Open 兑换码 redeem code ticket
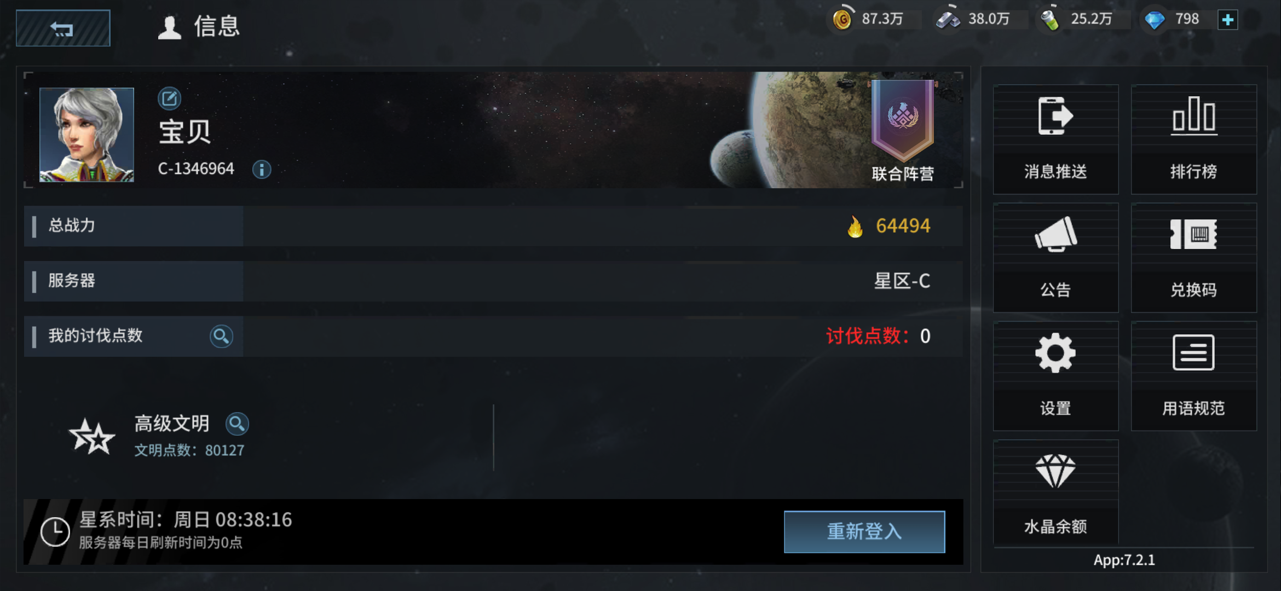 tap(1194, 258)
